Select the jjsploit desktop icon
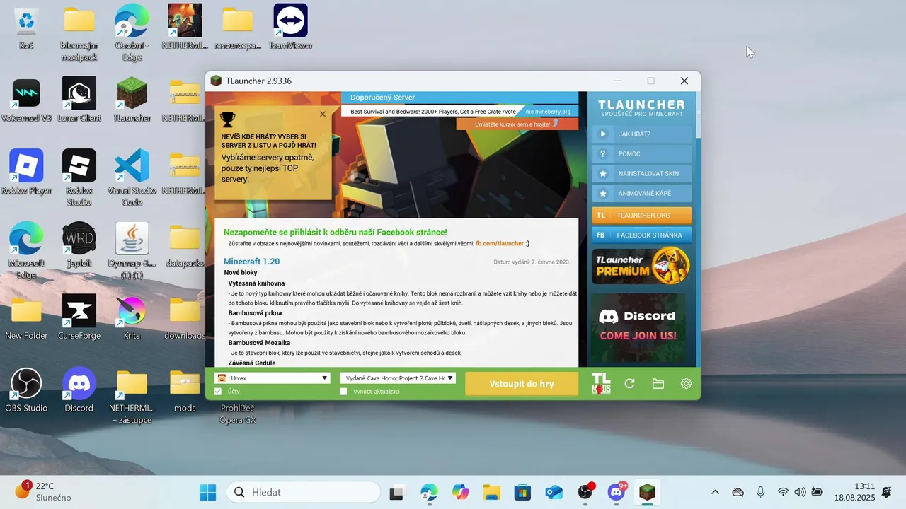 point(79,245)
